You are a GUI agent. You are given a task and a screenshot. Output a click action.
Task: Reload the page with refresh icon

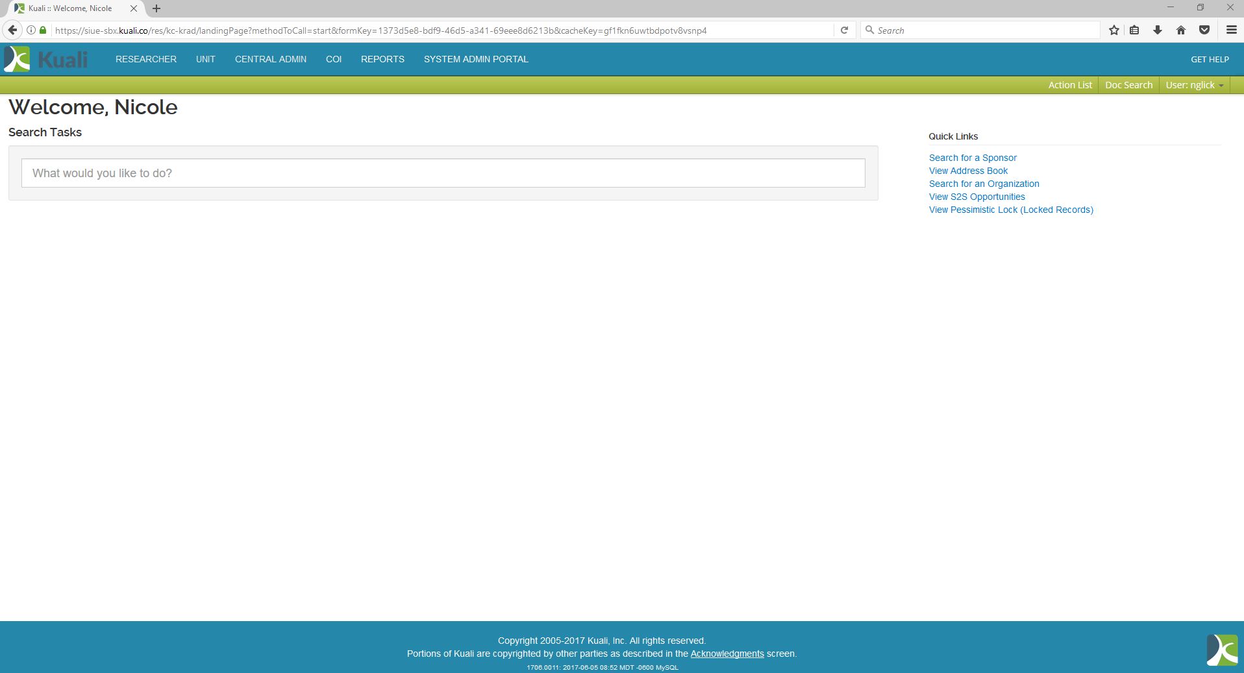pyautogui.click(x=844, y=30)
